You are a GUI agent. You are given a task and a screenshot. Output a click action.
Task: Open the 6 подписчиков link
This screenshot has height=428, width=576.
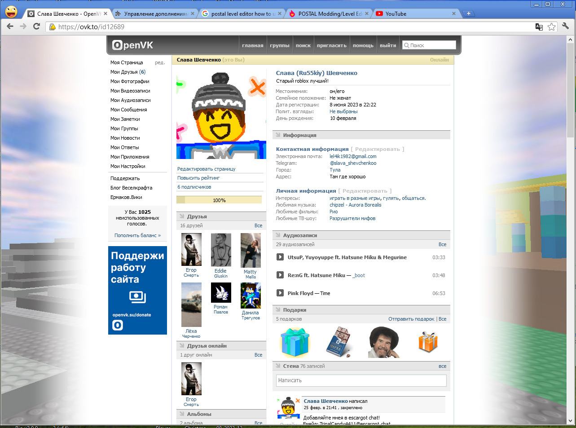pyautogui.click(x=194, y=187)
